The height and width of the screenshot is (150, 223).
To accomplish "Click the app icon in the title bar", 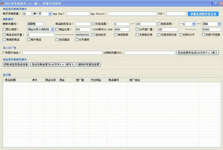I will click(x=2, y=3).
